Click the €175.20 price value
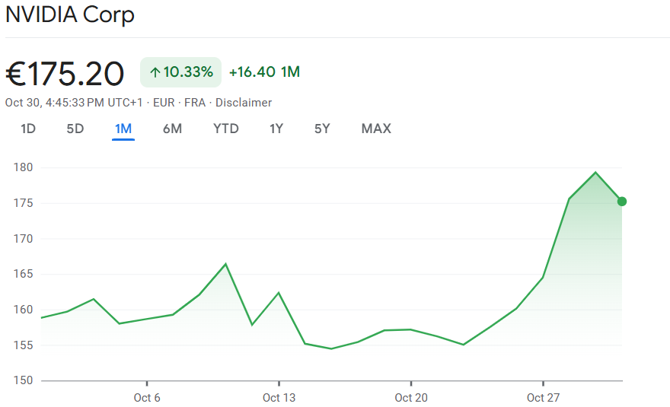The width and height of the screenshot is (670, 407). click(65, 74)
